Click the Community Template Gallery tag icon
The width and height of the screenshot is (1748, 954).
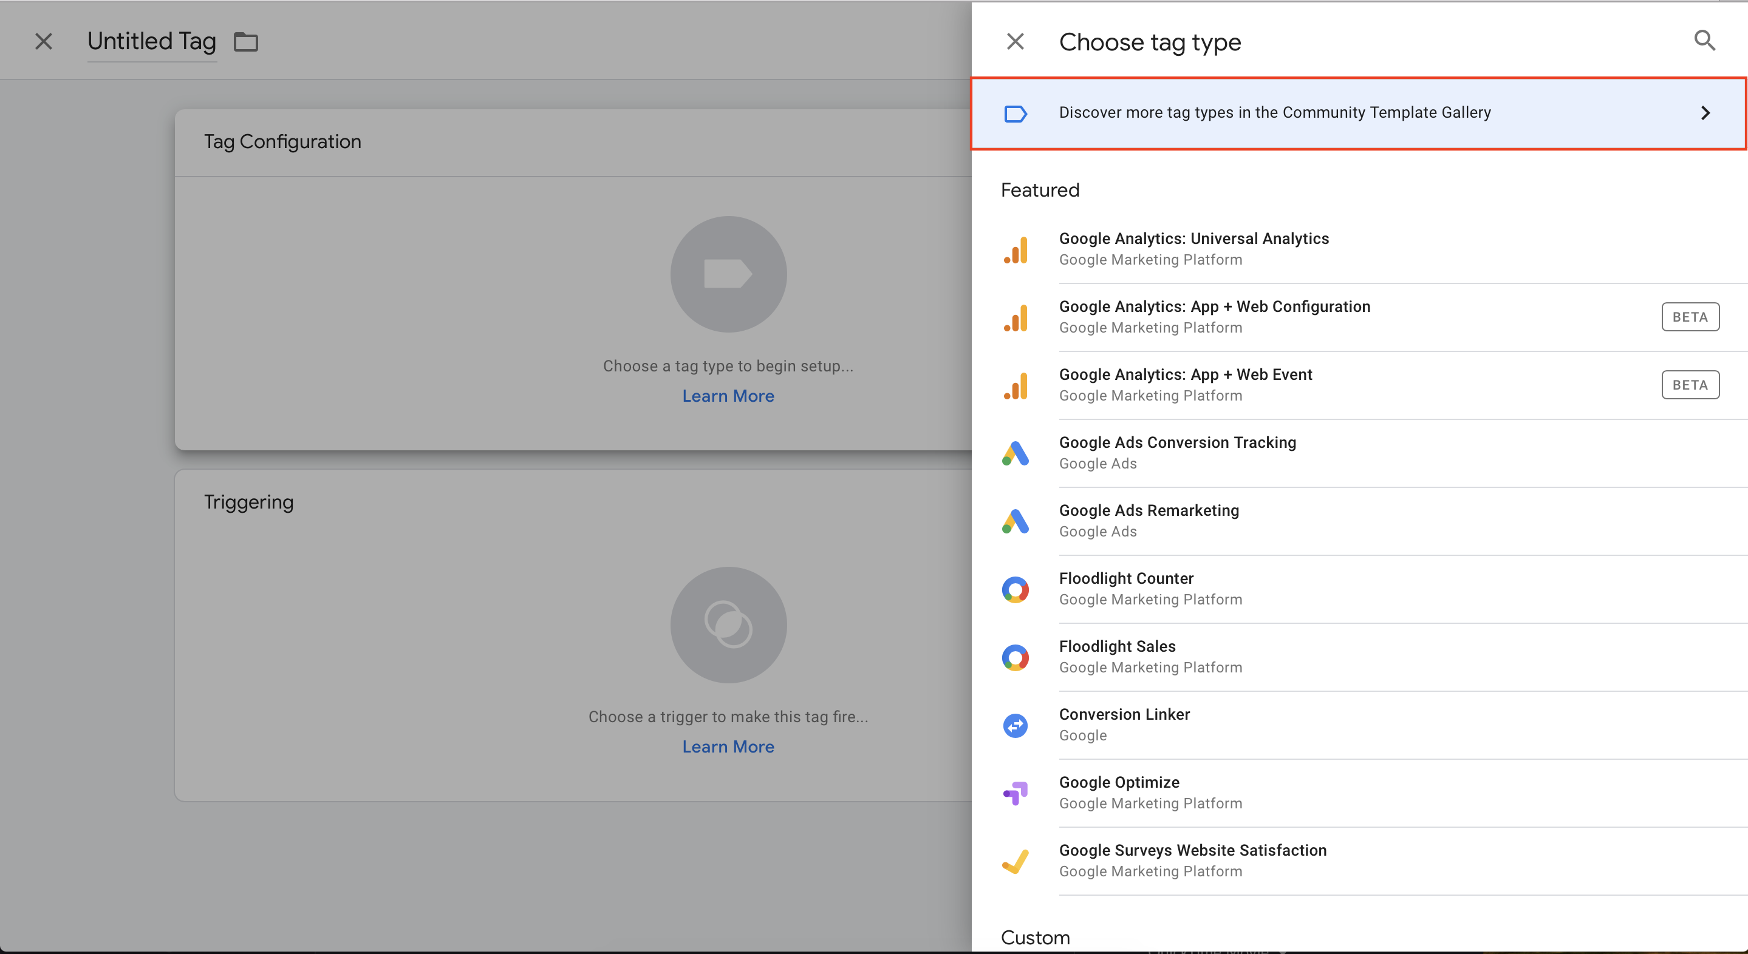1015,113
